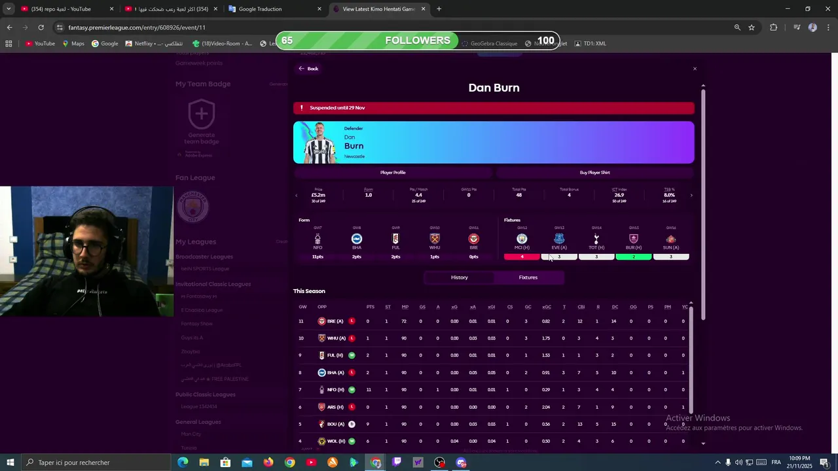
Task: Go back in browser history
Action: [x=9, y=27]
